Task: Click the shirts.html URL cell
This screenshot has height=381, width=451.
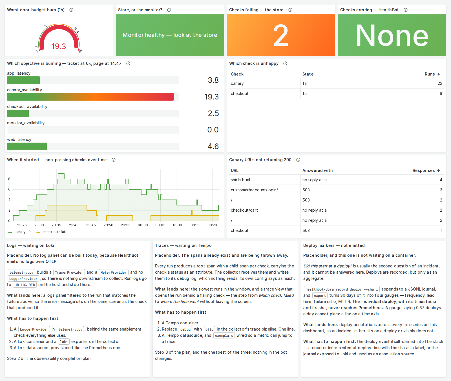Action: pos(240,180)
